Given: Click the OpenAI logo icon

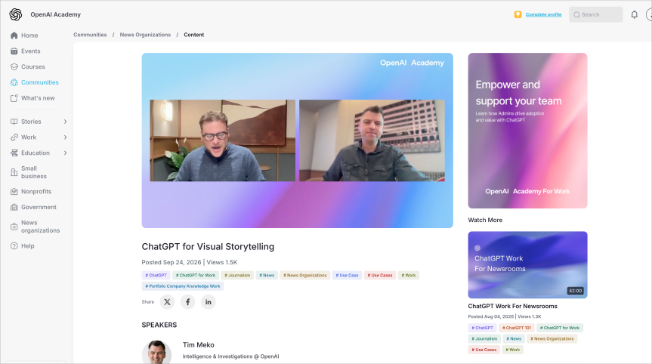Looking at the screenshot, I should (x=16, y=14).
